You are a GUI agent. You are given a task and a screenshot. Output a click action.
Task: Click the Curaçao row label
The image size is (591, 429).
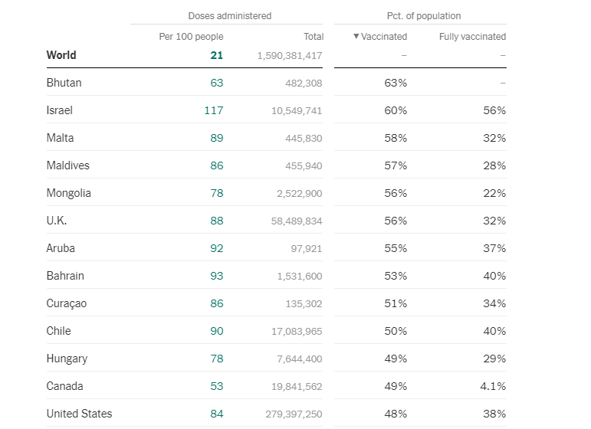tap(67, 303)
